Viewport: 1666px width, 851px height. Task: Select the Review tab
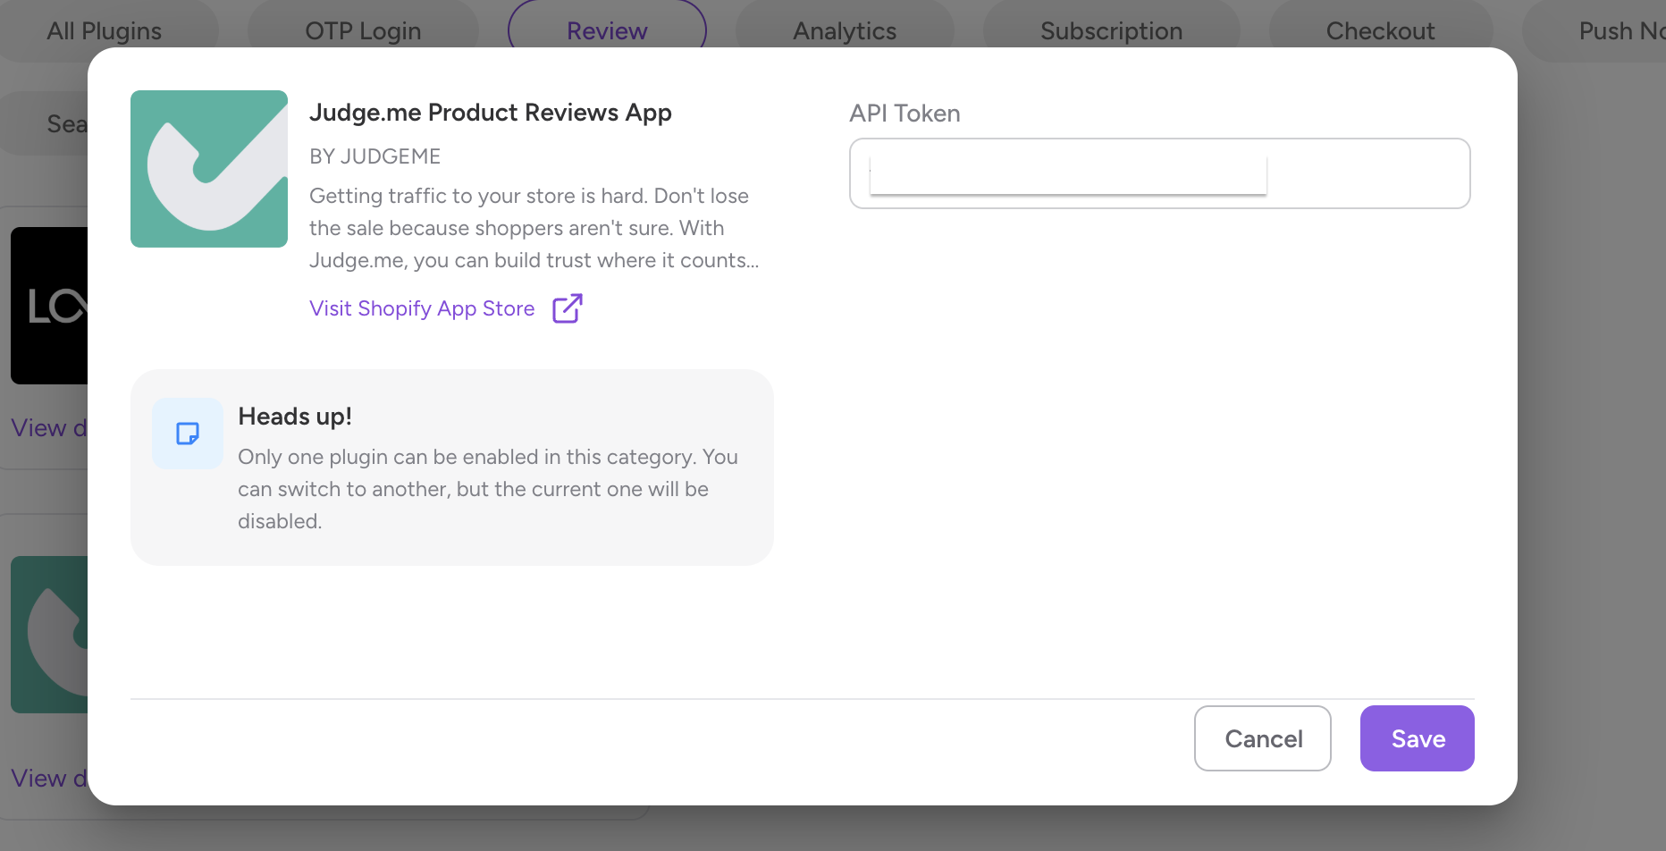(x=607, y=31)
